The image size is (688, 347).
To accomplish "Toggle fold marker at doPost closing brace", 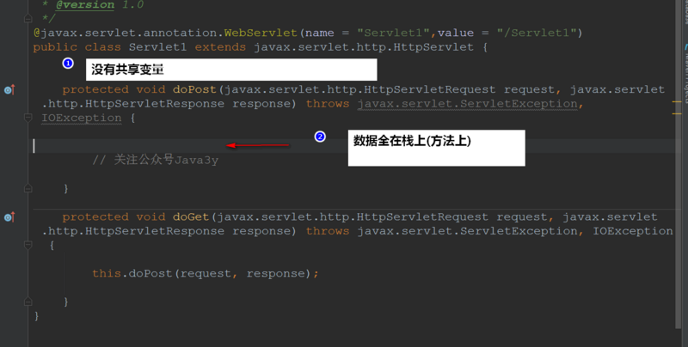I will pyautogui.click(x=28, y=188).
